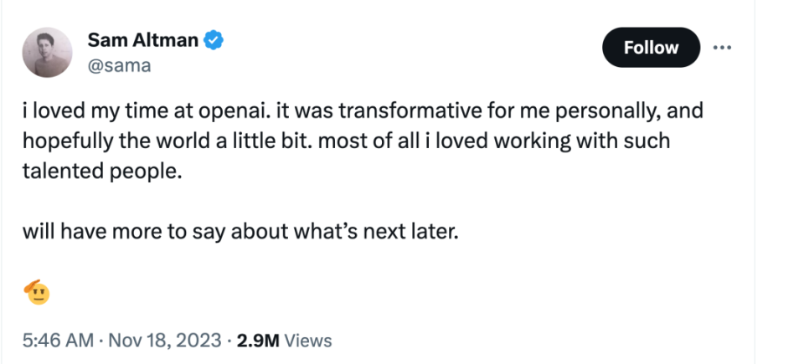This screenshot has width=804, height=364.
Task: Open the three-dot more options menu
Action: 722,48
